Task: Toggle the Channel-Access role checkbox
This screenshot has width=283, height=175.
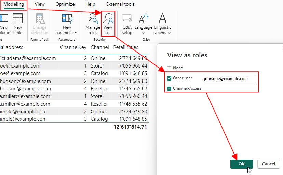Action: tap(169, 89)
